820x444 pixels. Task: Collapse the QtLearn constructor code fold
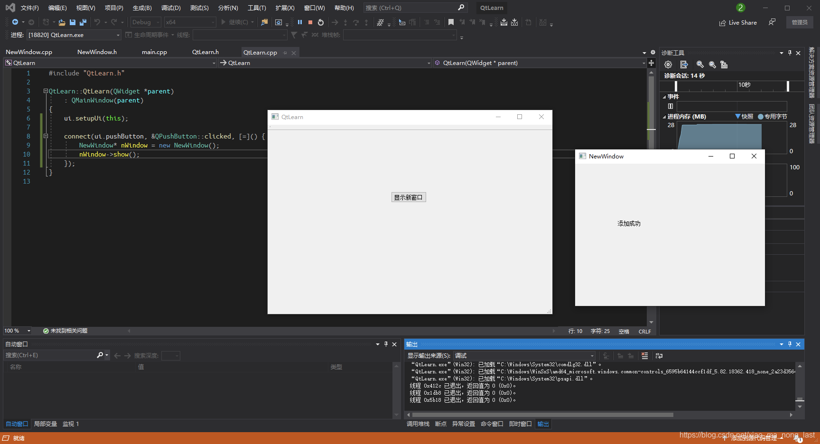pyautogui.click(x=46, y=91)
